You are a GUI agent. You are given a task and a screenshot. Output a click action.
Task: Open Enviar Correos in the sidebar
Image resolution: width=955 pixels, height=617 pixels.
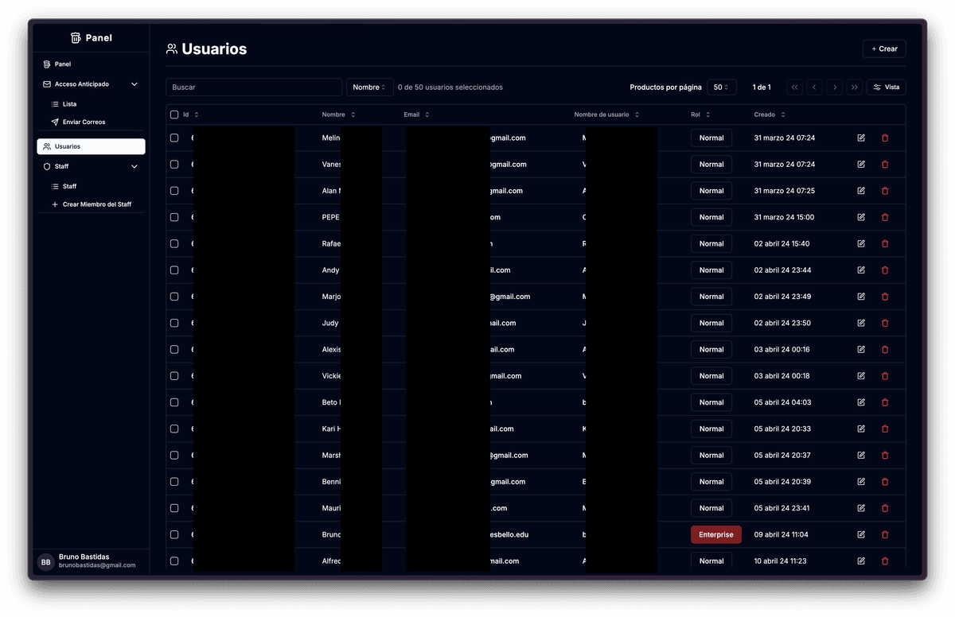coord(84,122)
